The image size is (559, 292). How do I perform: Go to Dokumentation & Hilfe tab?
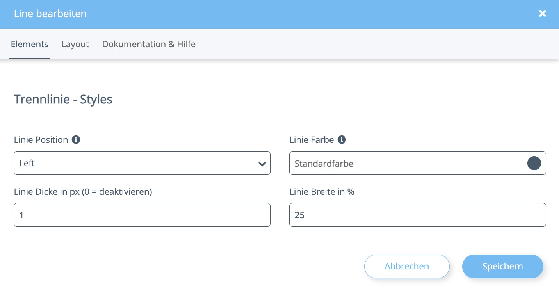[x=149, y=44]
